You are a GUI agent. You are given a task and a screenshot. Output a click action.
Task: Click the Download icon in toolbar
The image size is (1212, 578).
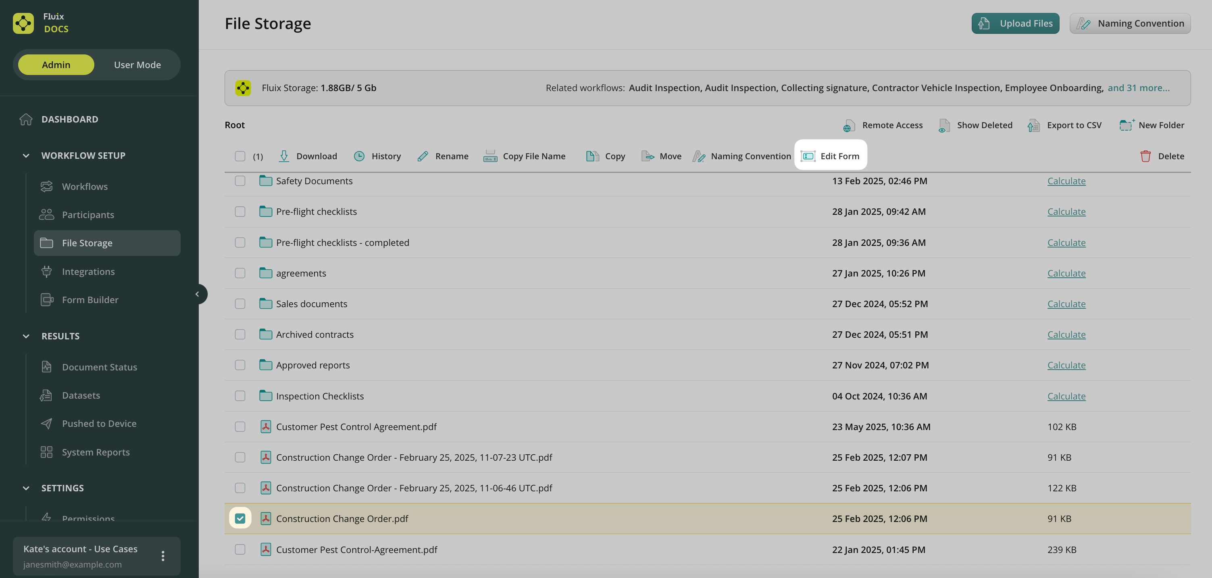pos(284,156)
